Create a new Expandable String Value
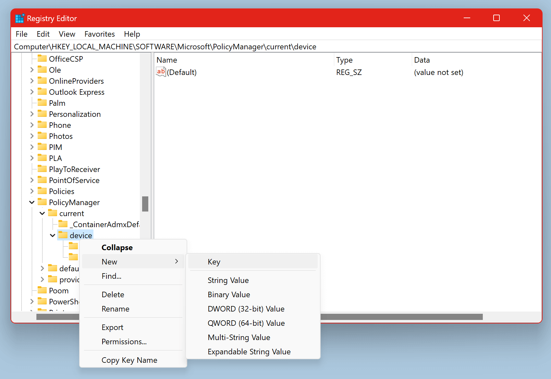This screenshot has height=379, width=551. tap(253, 351)
